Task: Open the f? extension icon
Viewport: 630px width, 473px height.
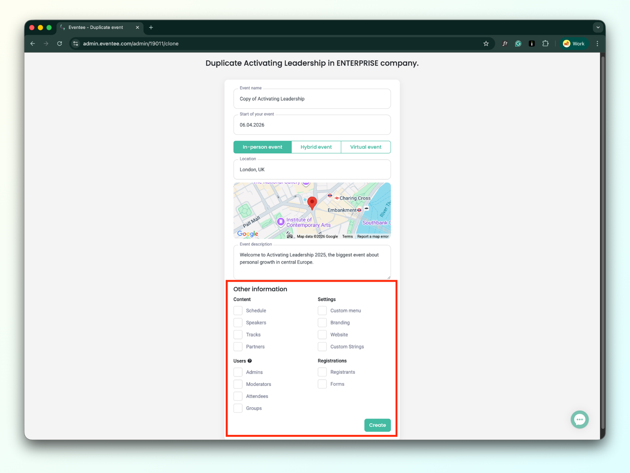Action: coord(505,44)
